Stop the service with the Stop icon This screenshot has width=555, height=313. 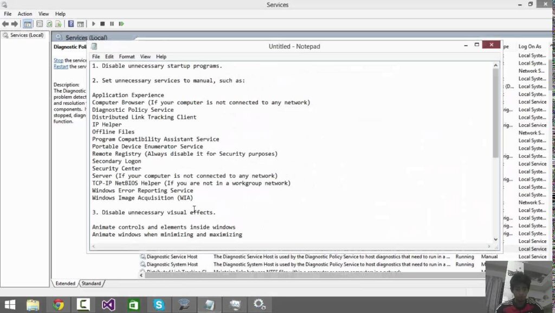[x=102, y=24]
